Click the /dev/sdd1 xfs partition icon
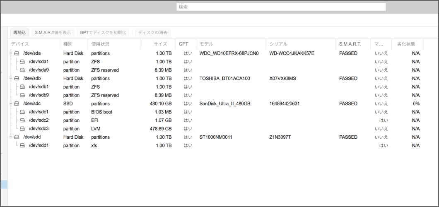Screen dimensions: 439x207 pos(22,146)
